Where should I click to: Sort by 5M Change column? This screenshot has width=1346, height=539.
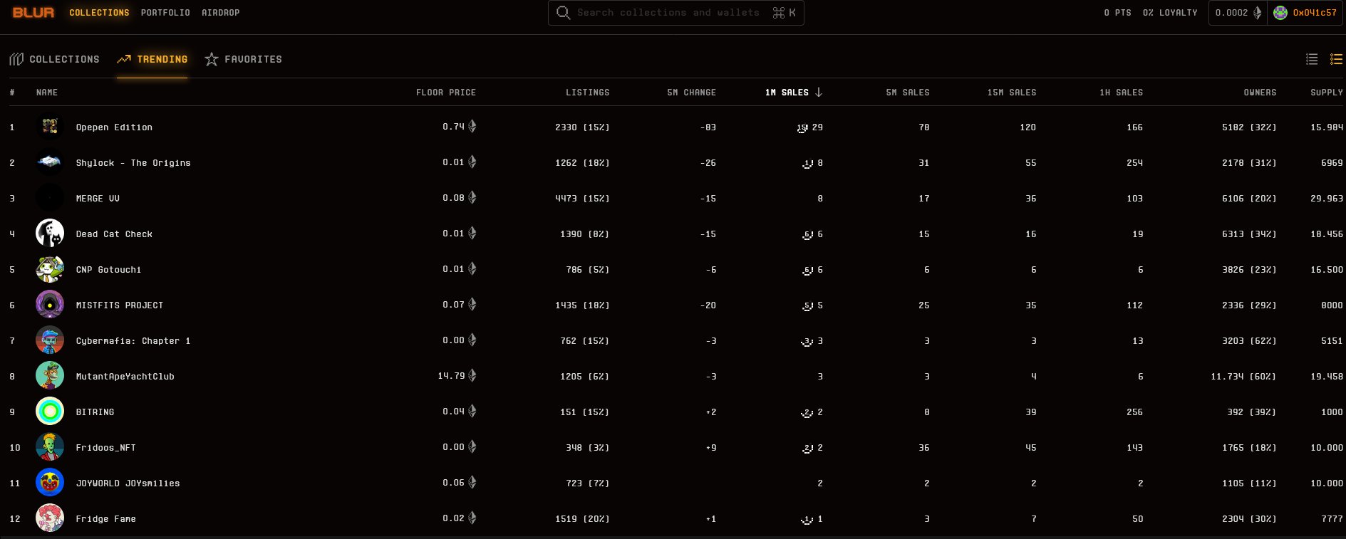[x=691, y=93]
